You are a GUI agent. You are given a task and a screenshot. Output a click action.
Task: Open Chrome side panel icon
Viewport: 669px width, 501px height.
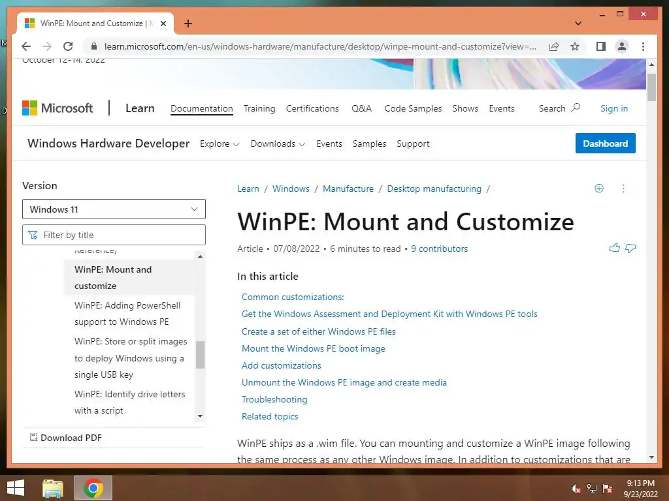(x=601, y=46)
